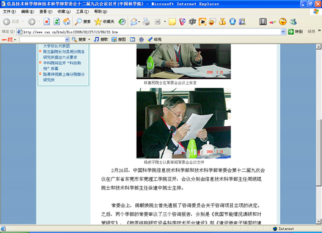This screenshot has height=233, width=322.
Task: Click the green 转到 Go button
Action: click(x=296, y=32)
